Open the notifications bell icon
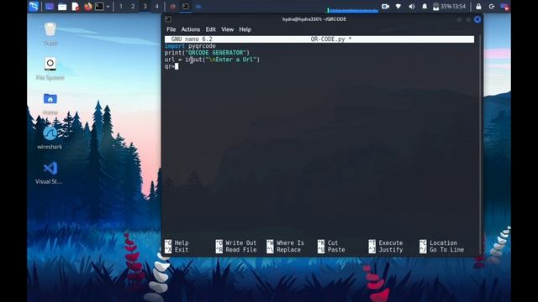The width and height of the screenshot is (538, 302). click(x=425, y=6)
